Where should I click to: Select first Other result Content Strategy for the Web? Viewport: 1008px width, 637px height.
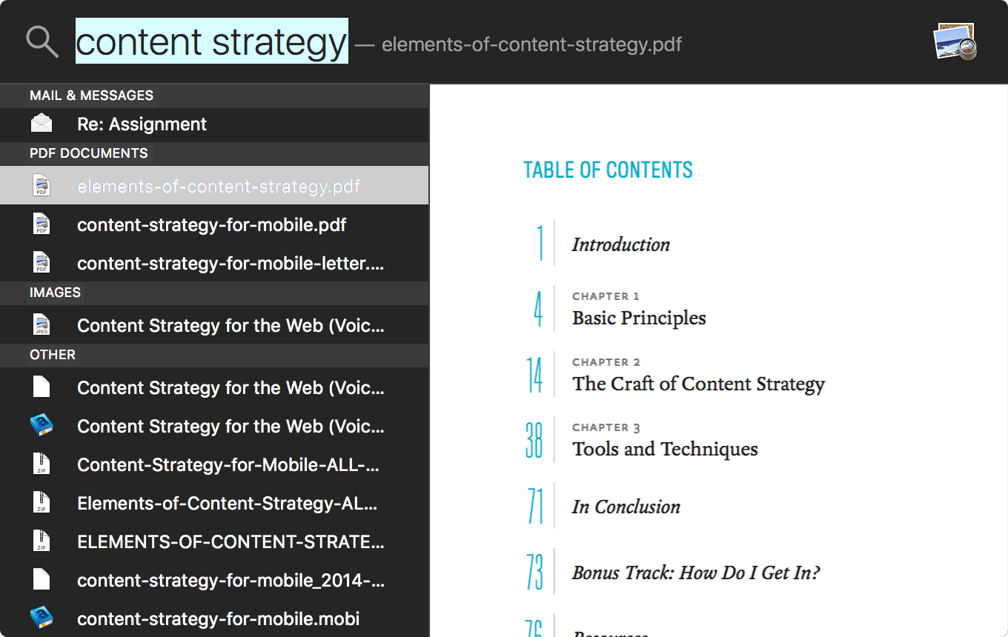[214, 387]
